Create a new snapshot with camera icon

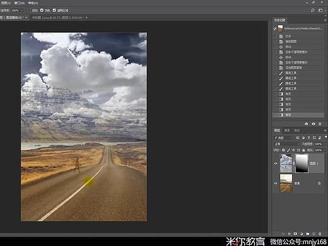point(313,124)
